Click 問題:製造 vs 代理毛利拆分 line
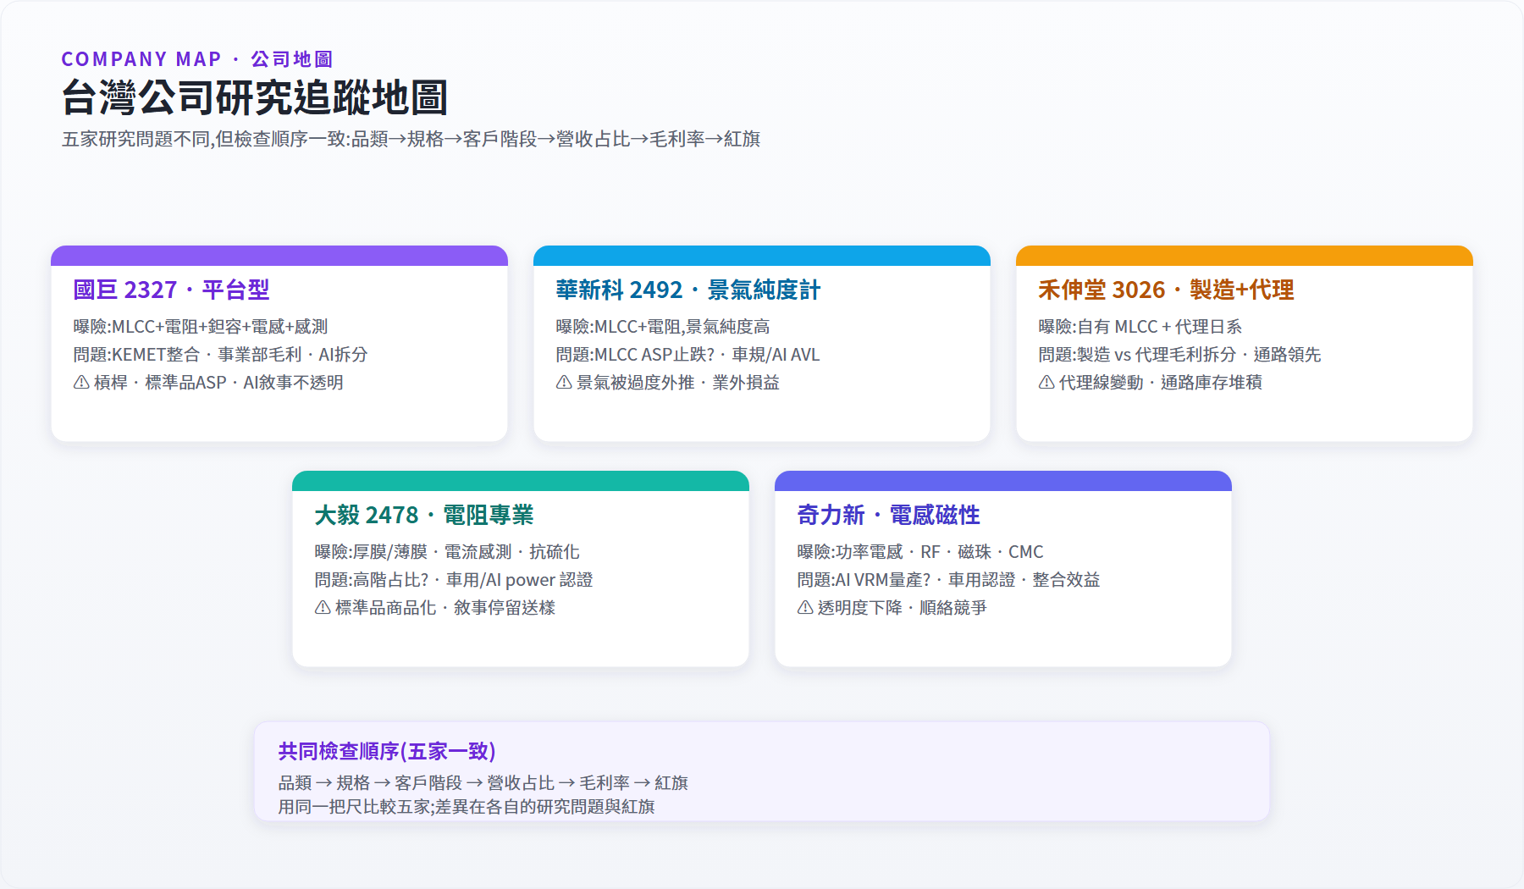 pos(1179,355)
